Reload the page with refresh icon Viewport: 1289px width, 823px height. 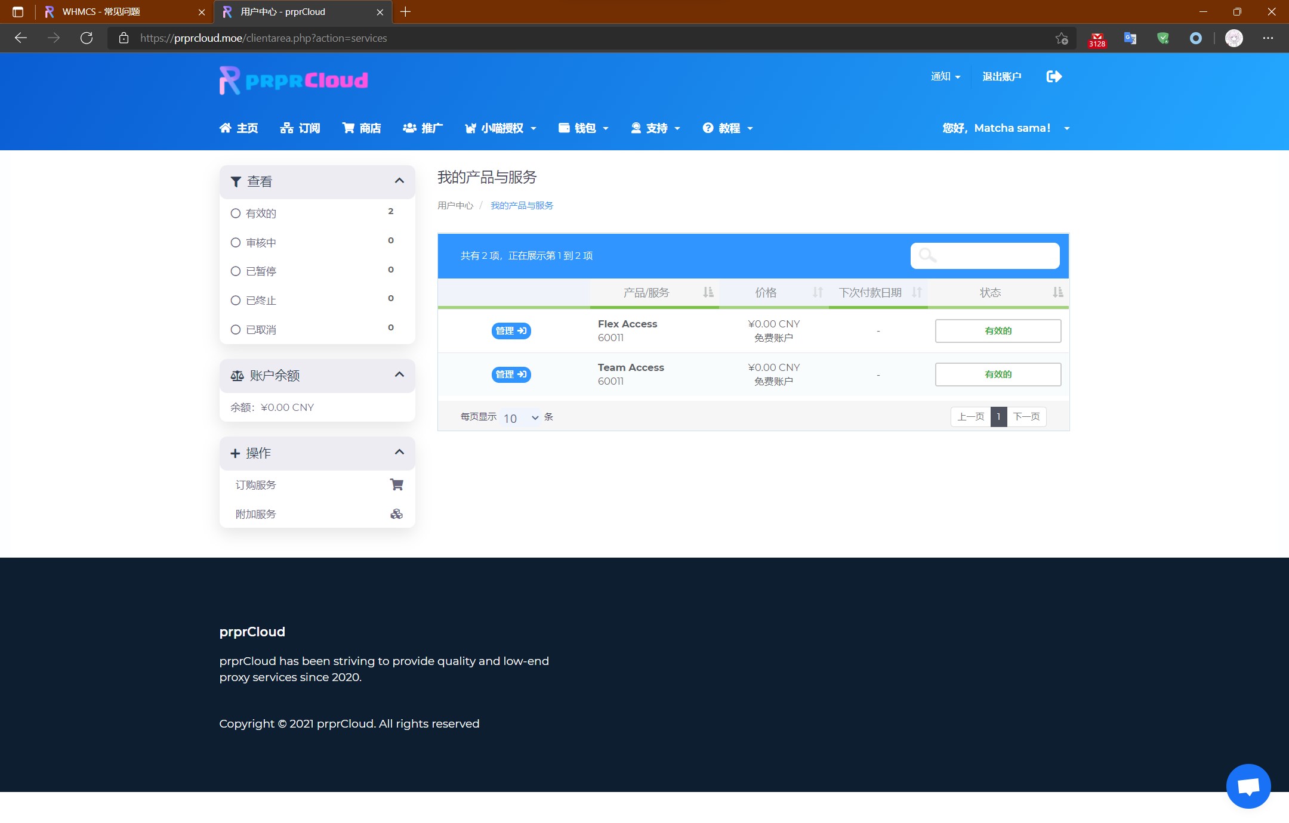click(x=87, y=38)
